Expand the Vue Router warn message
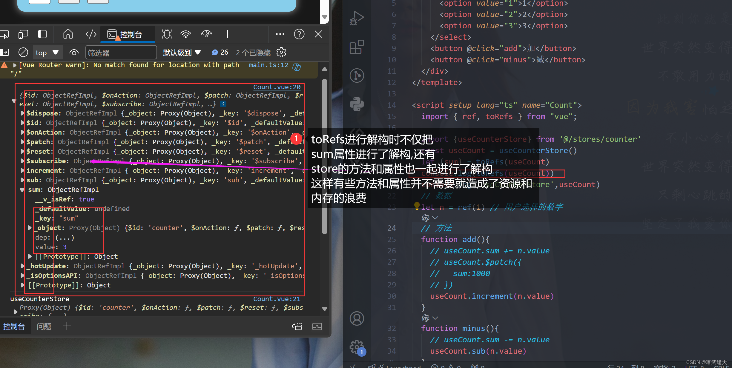This screenshot has width=732, height=368. 14,65
